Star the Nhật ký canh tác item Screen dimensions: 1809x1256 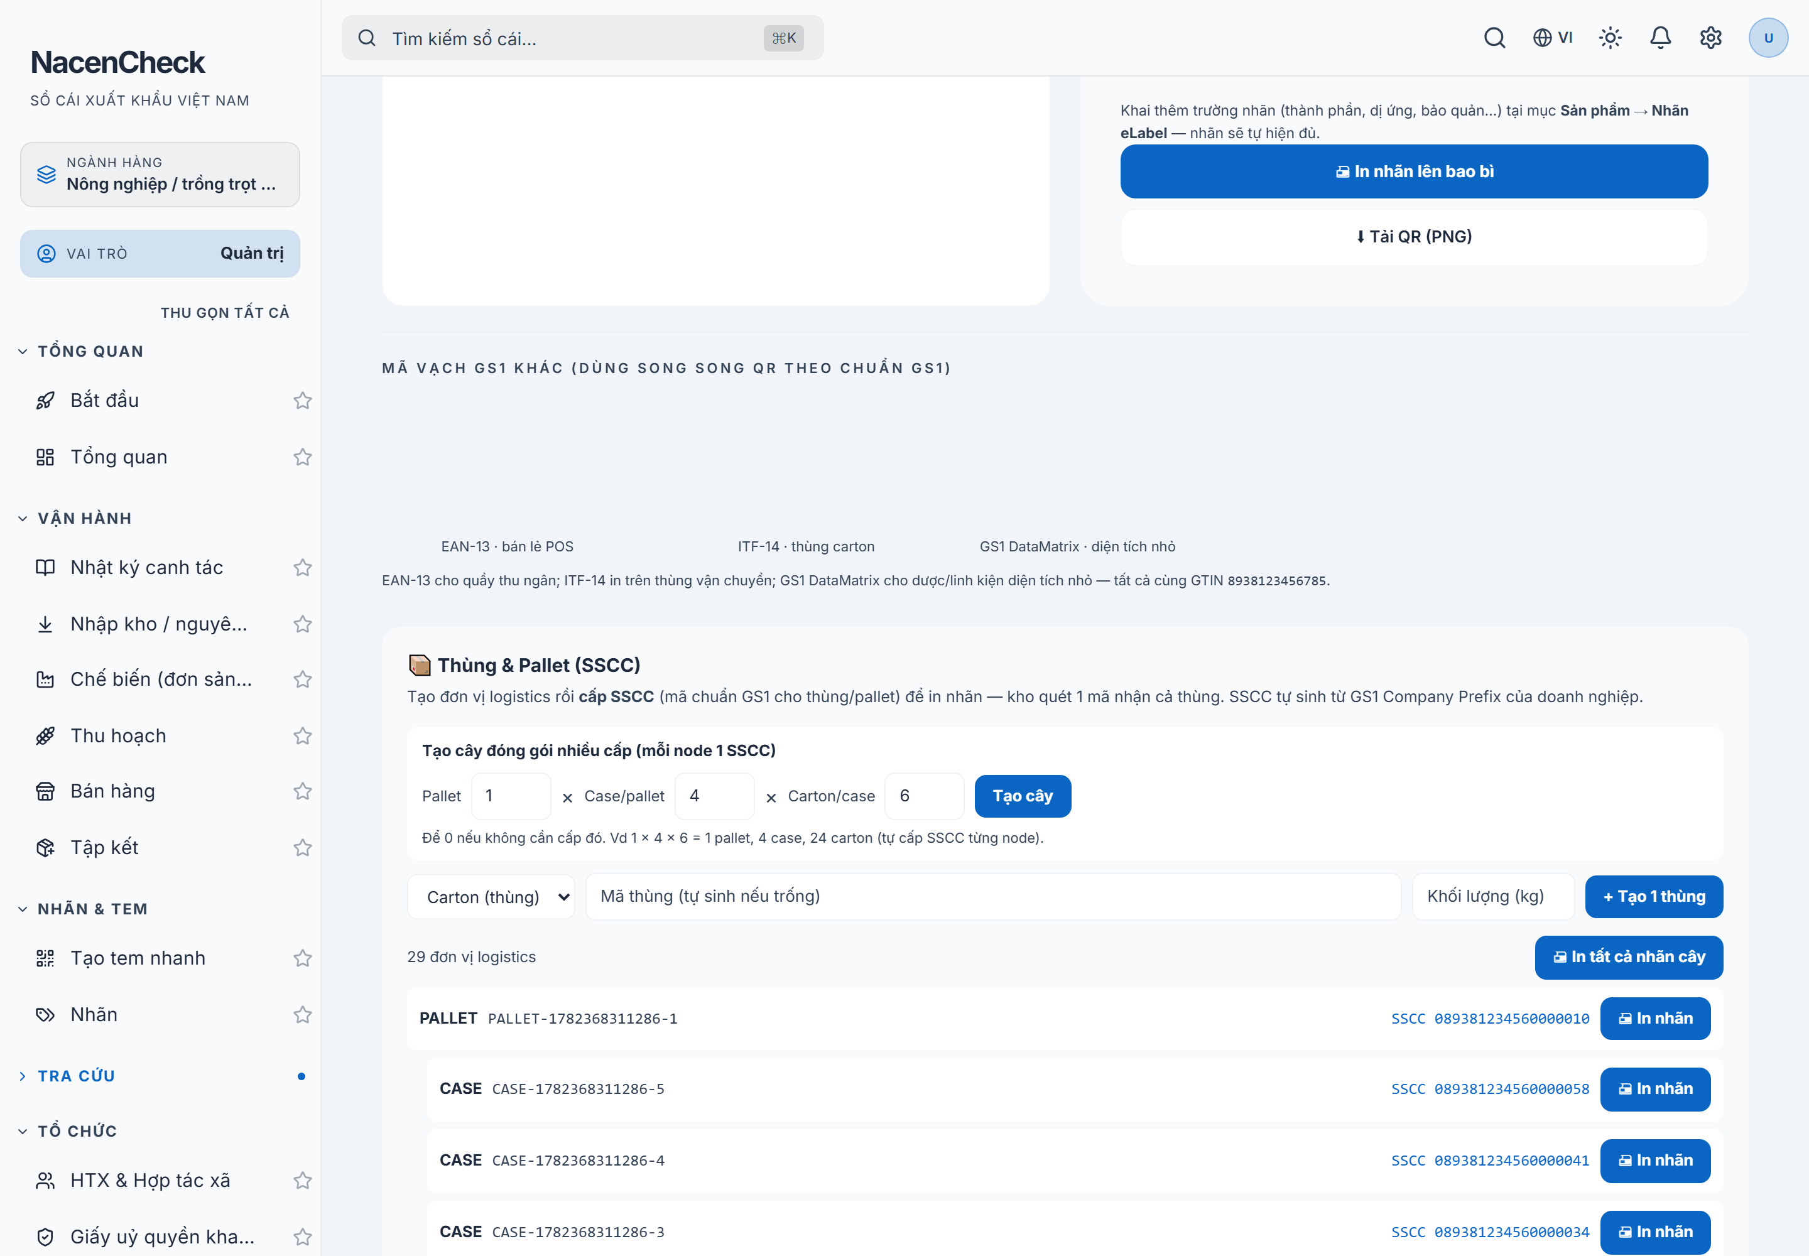coord(302,568)
